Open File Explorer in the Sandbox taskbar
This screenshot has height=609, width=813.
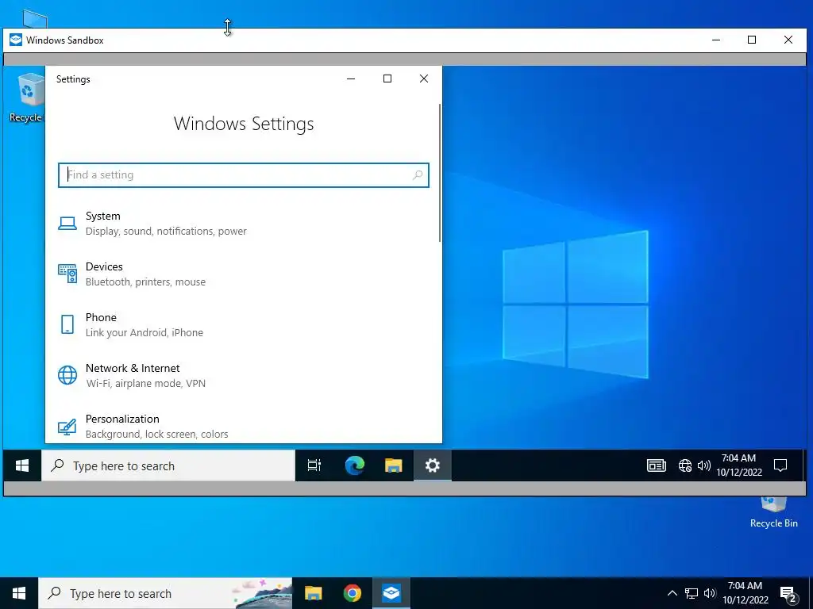[x=394, y=465]
